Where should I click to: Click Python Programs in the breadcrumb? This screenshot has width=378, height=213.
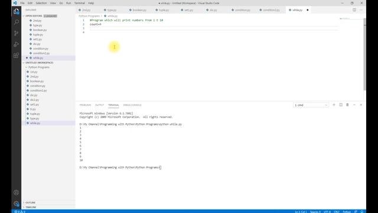89,16
